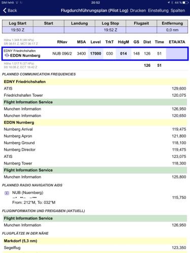Tap the TrkT value 030
This screenshot has height=253, width=190.
click(x=109, y=54)
